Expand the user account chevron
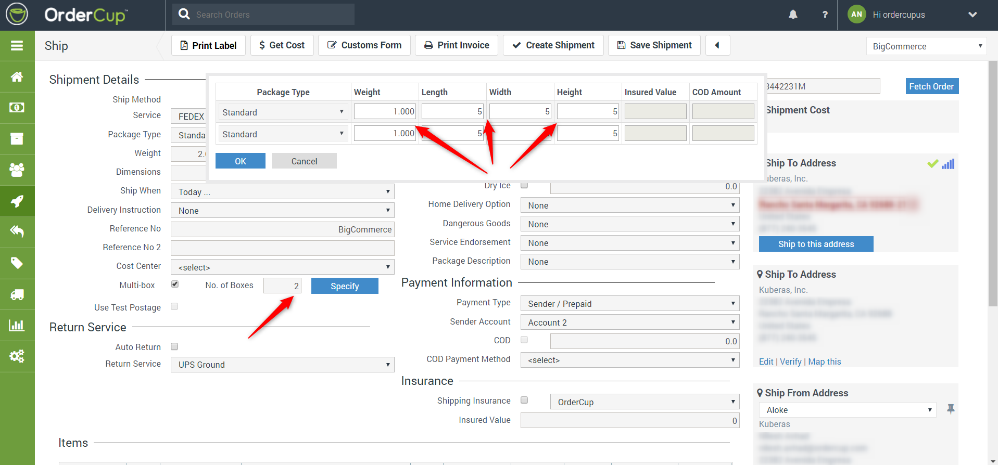Screen dimensions: 998x465 click(x=972, y=15)
